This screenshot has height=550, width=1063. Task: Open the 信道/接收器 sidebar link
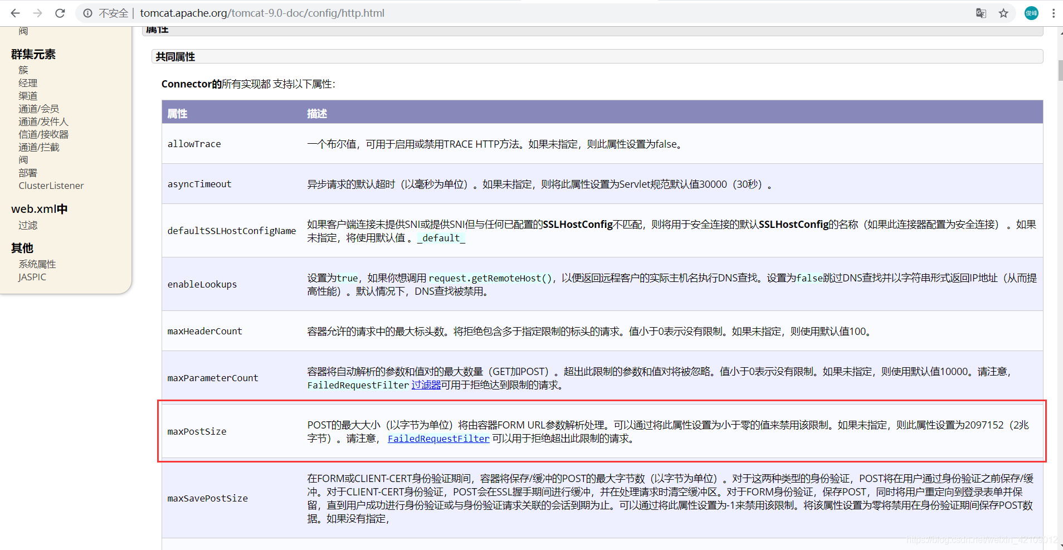click(x=43, y=134)
